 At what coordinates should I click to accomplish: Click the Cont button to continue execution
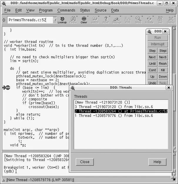[152, 70]
